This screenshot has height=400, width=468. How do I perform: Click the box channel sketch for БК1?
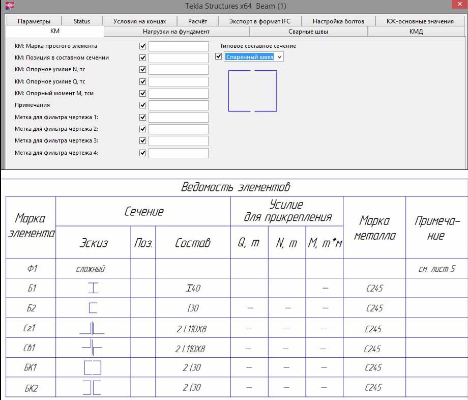point(93,367)
